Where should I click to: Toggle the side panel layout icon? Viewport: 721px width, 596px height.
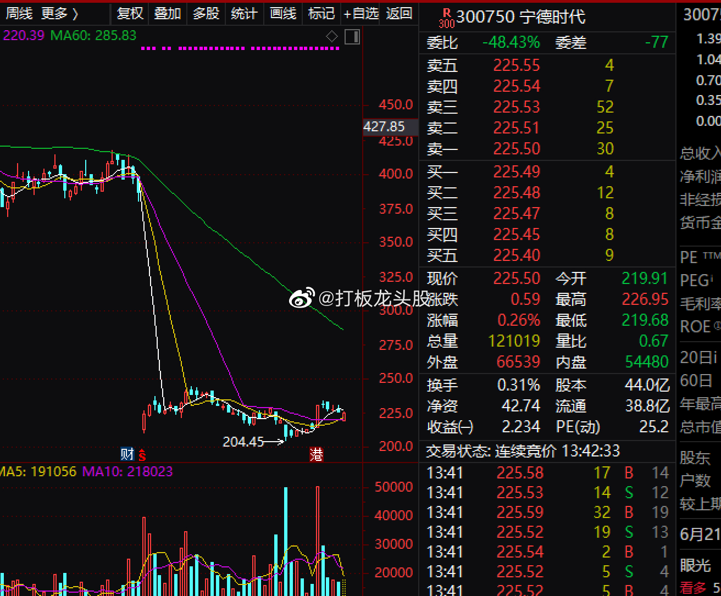coord(352,37)
